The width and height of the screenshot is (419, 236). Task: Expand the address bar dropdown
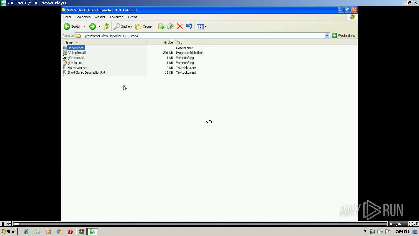[x=327, y=36]
